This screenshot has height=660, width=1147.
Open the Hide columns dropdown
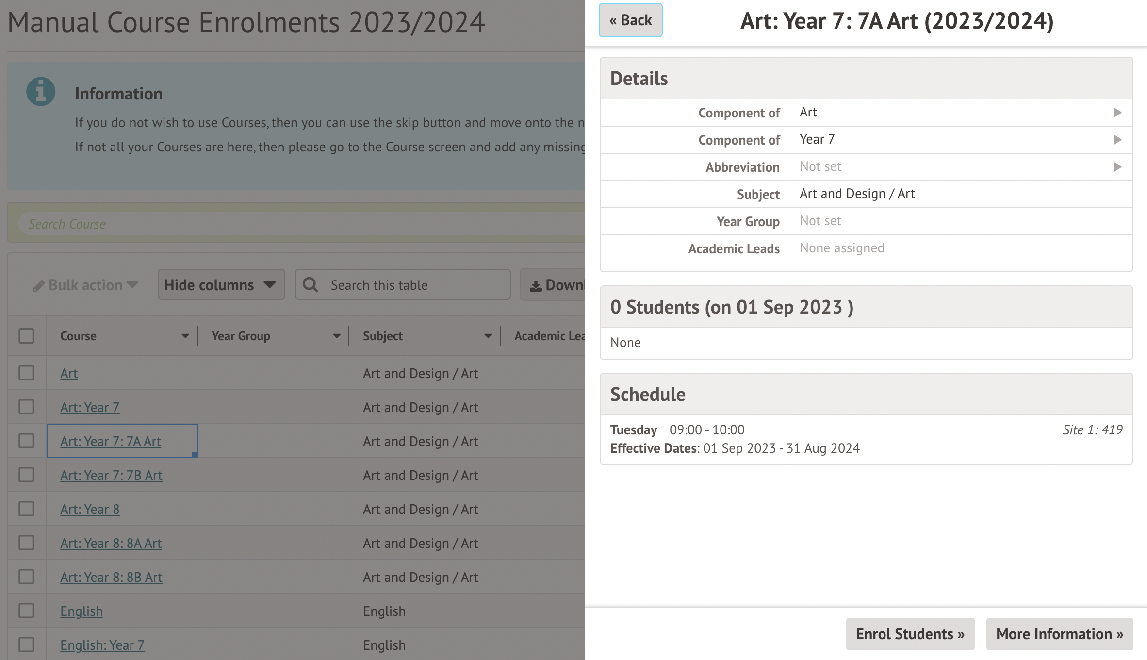(221, 285)
